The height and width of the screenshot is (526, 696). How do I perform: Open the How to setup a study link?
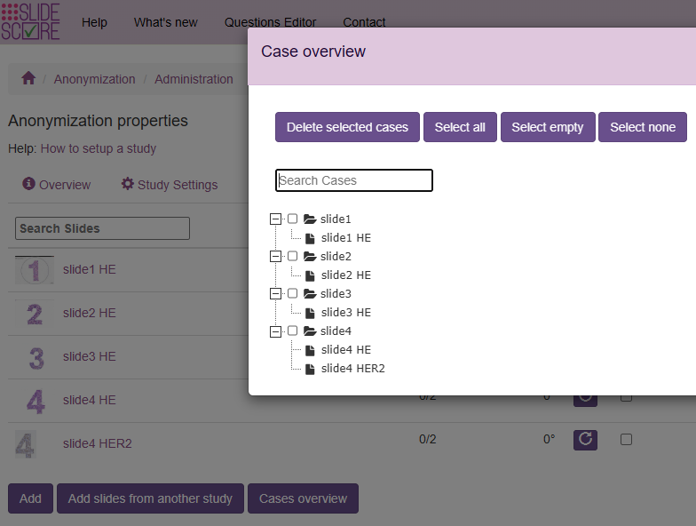[x=99, y=148]
